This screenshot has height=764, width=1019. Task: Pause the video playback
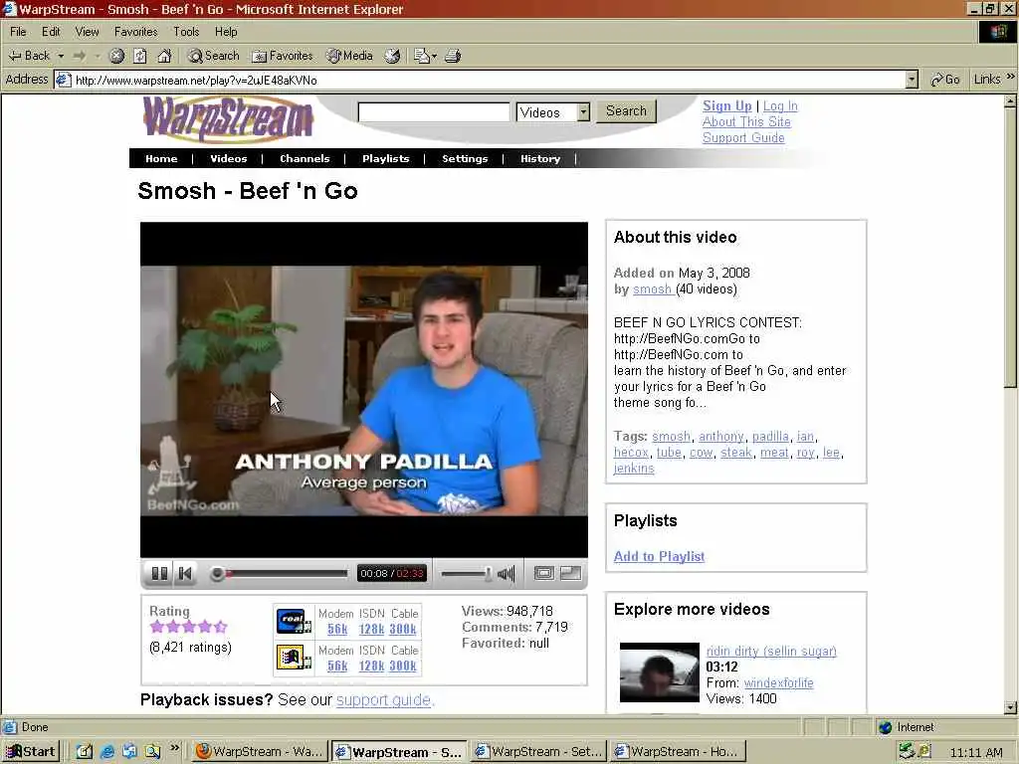(x=159, y=573)
